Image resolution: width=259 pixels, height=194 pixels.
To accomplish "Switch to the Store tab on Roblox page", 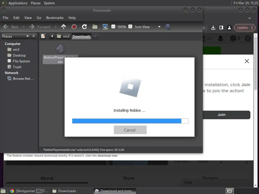I will [x=128, y=178].
